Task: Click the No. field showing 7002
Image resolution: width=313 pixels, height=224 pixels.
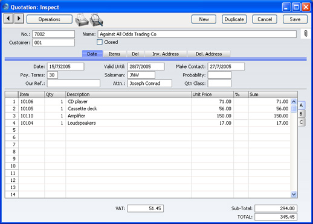Action: pos(53,34)
